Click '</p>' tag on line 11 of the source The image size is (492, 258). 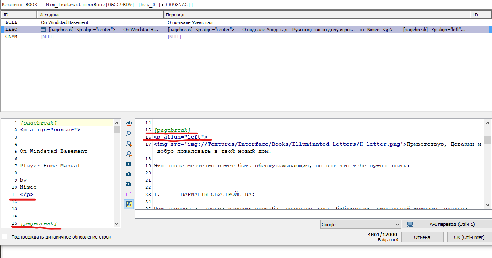click(x=26, y=194)
